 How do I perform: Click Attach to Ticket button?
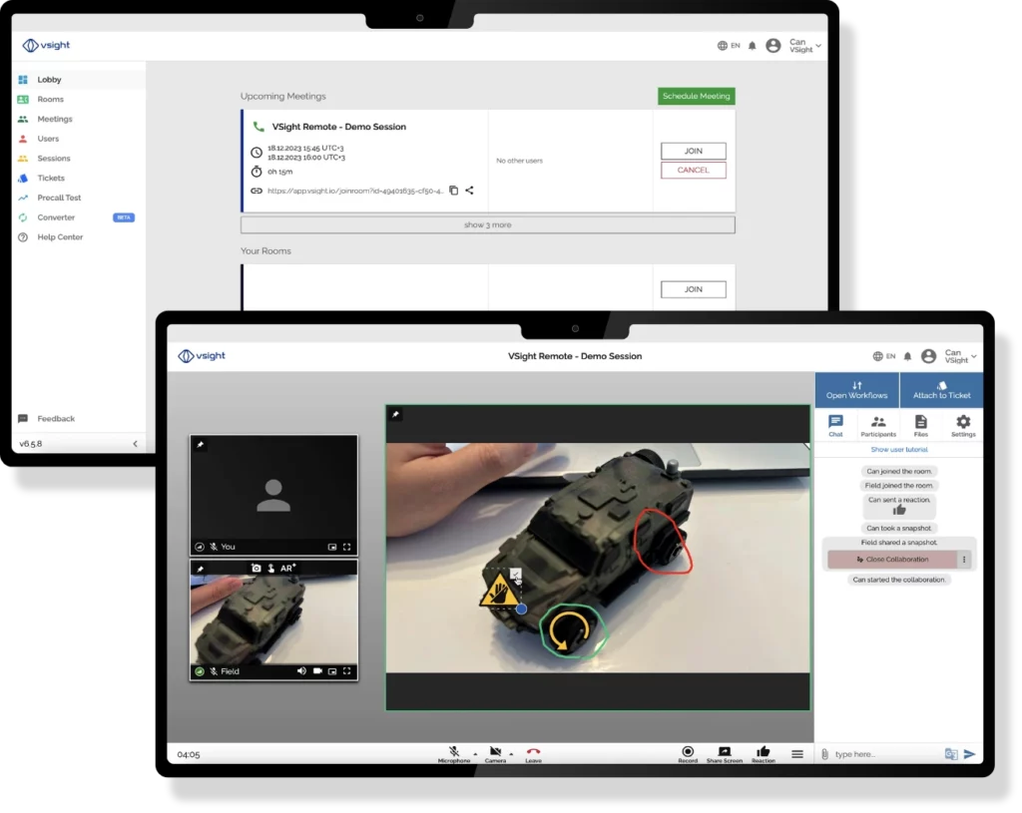click(x=941, y=390)
